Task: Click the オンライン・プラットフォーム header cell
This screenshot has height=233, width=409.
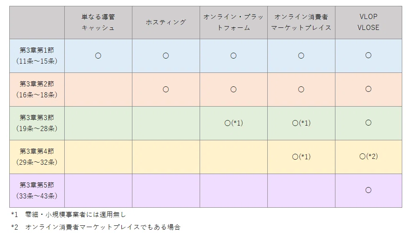Action: [233, 22]
